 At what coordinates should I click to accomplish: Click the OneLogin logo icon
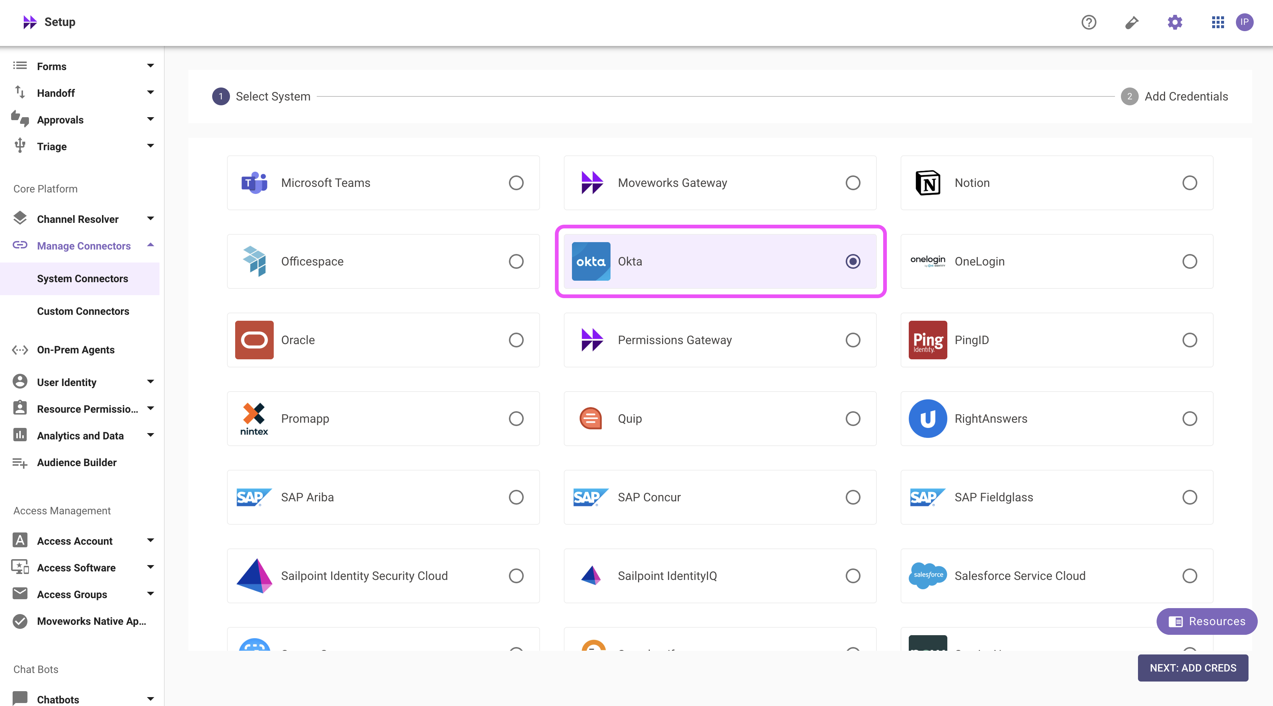coord(928,261)
